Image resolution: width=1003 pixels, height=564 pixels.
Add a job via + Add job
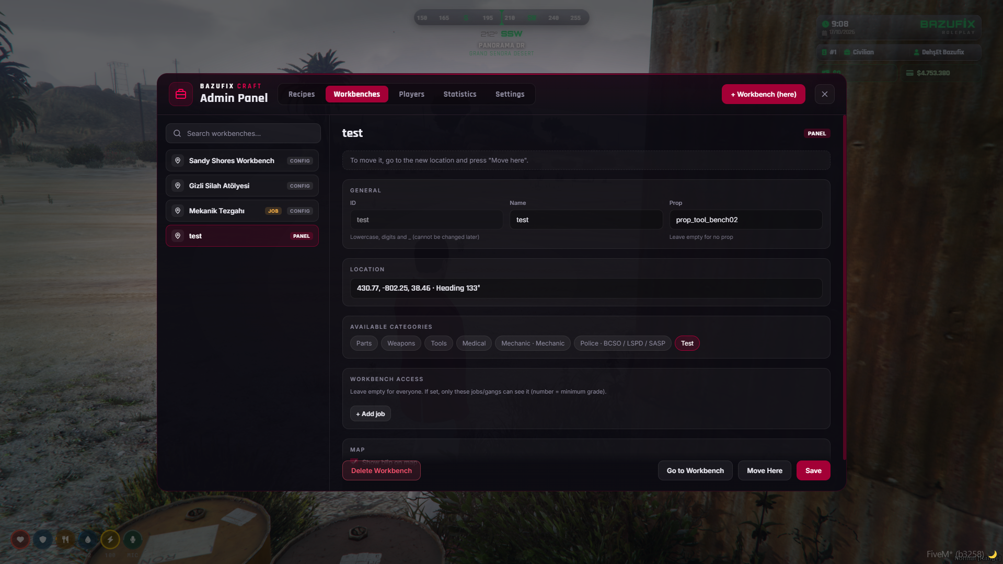pos(371,413)
